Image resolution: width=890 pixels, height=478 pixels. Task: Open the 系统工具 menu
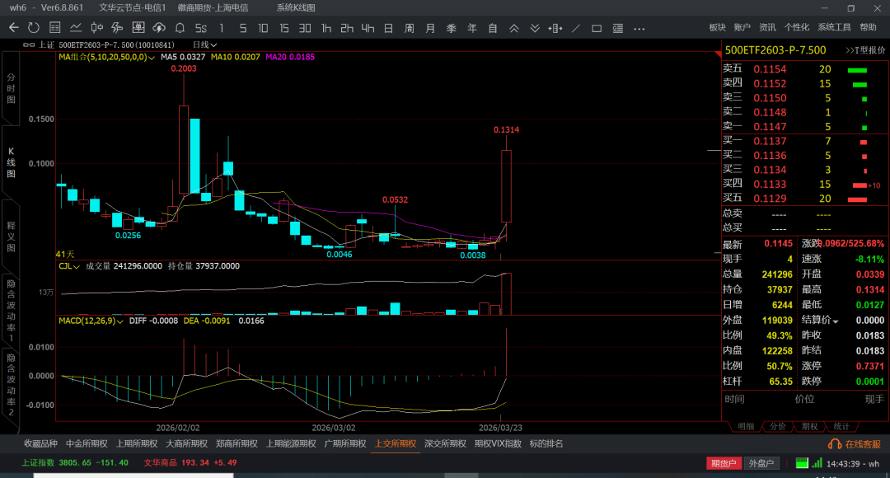click(834, 27)
